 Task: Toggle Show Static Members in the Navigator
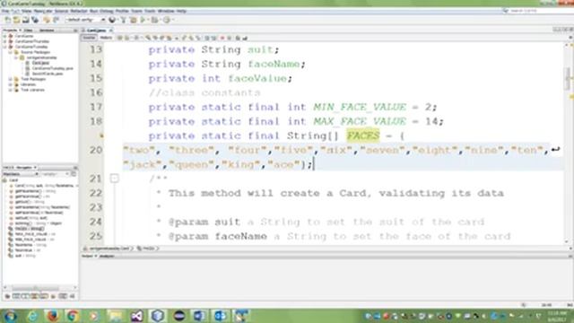pos(25,296)
